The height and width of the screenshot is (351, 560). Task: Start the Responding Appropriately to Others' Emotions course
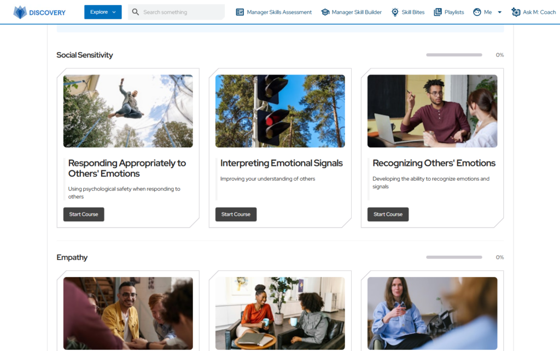tap(84, 214)
